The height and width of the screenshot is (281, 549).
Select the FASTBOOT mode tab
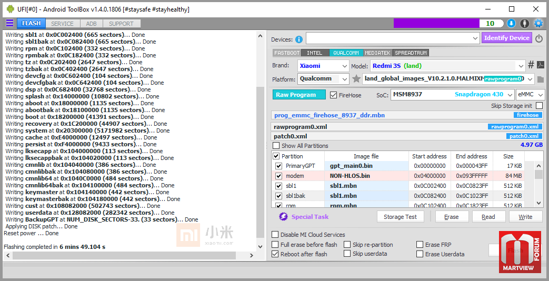[x=287, y=53]
